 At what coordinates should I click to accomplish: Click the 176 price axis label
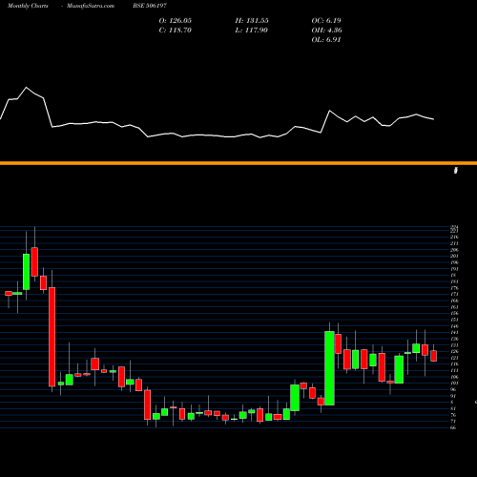(x=454, y=288)
